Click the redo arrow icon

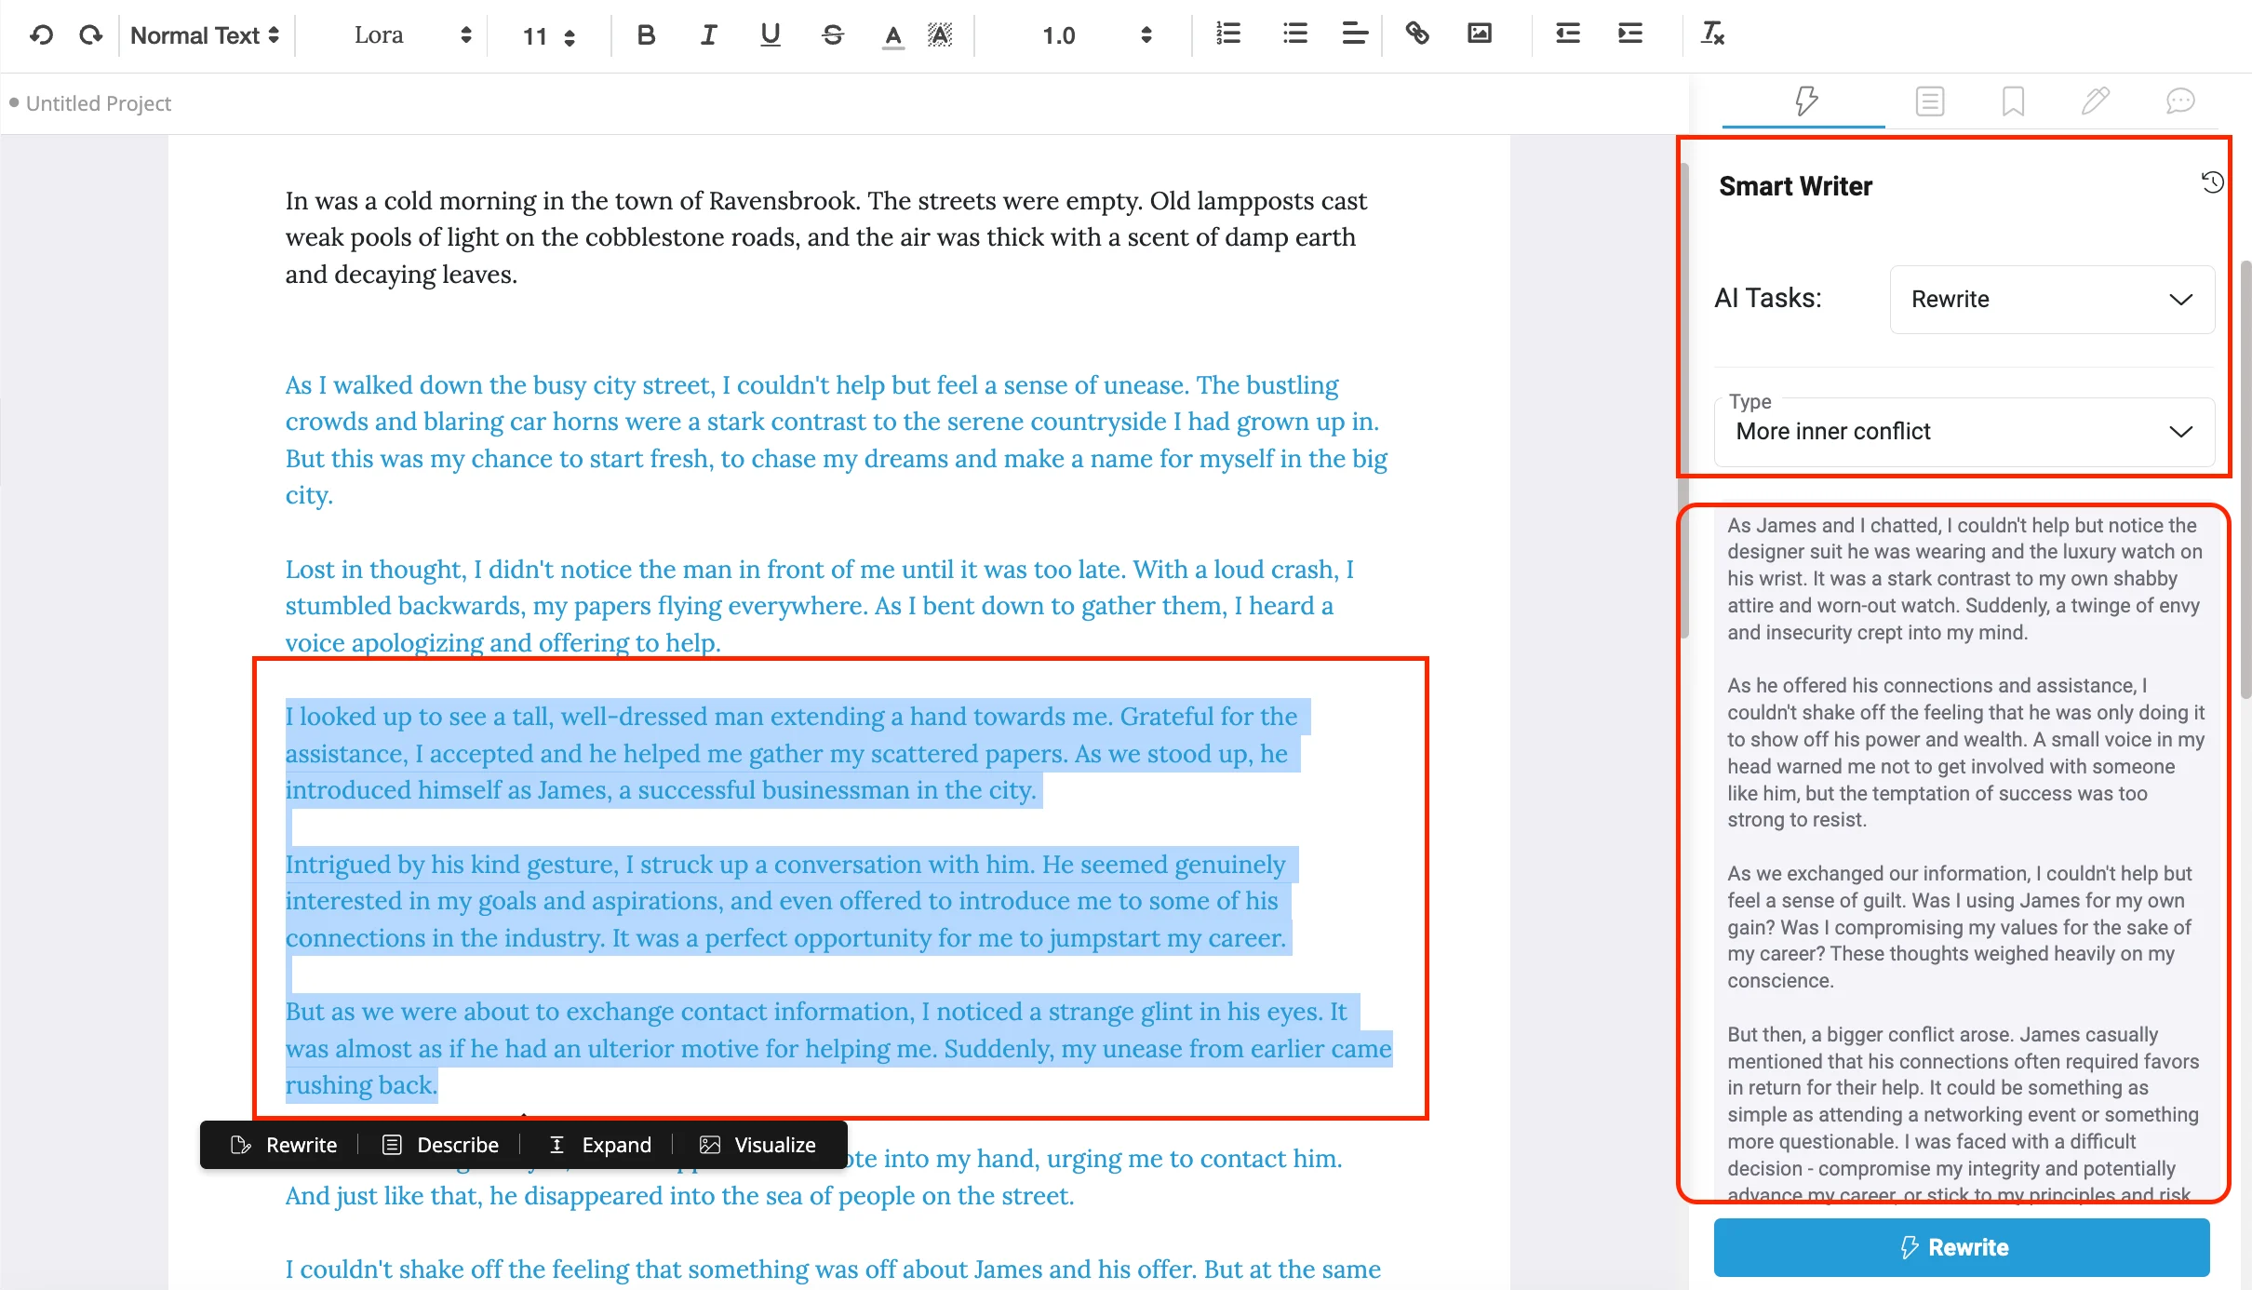pos(90,35)
